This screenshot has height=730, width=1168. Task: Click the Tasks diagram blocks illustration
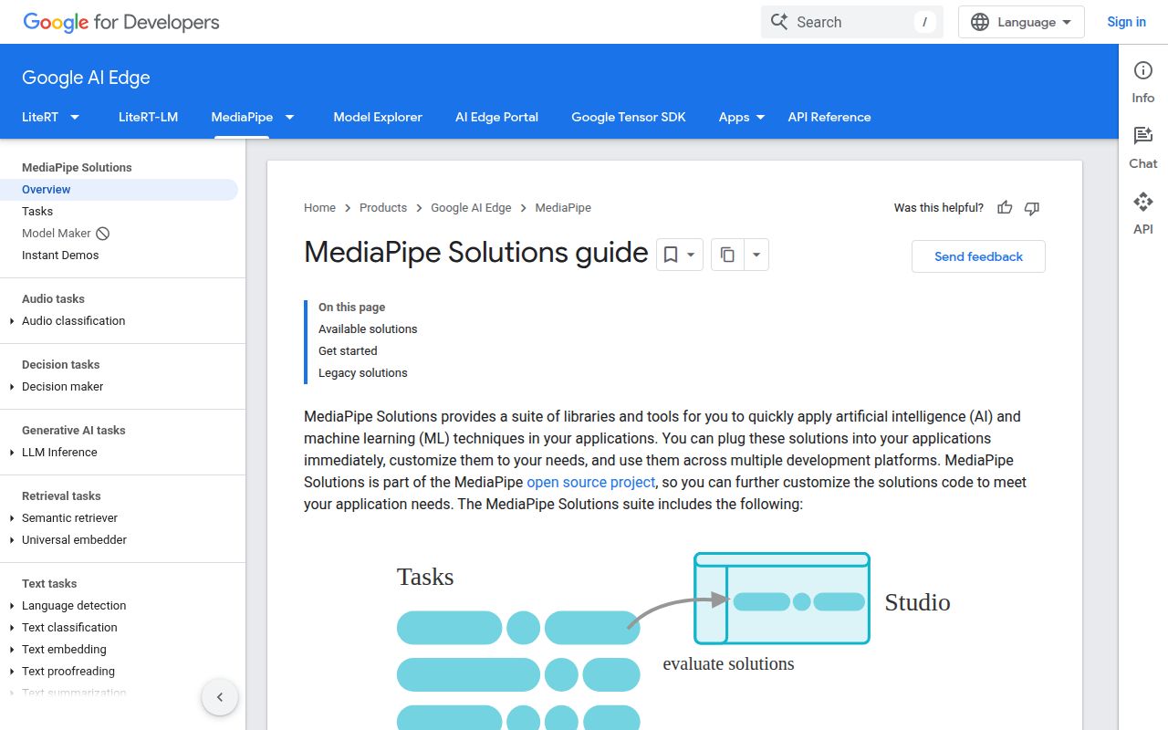click(x=518, y=671)
